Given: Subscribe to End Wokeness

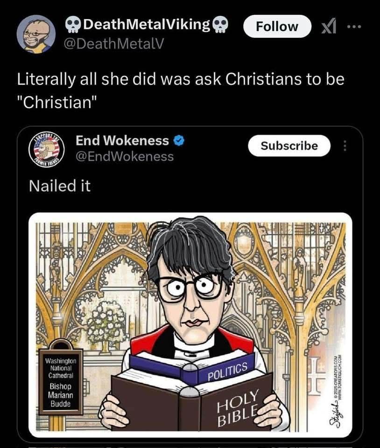Looking at the screenshot, I should point(289,146).
